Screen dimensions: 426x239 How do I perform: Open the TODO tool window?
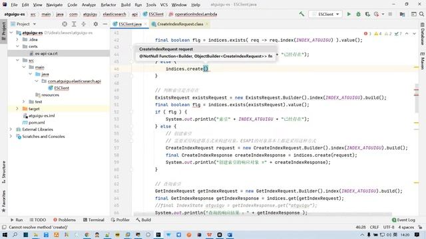click(37, 220)
